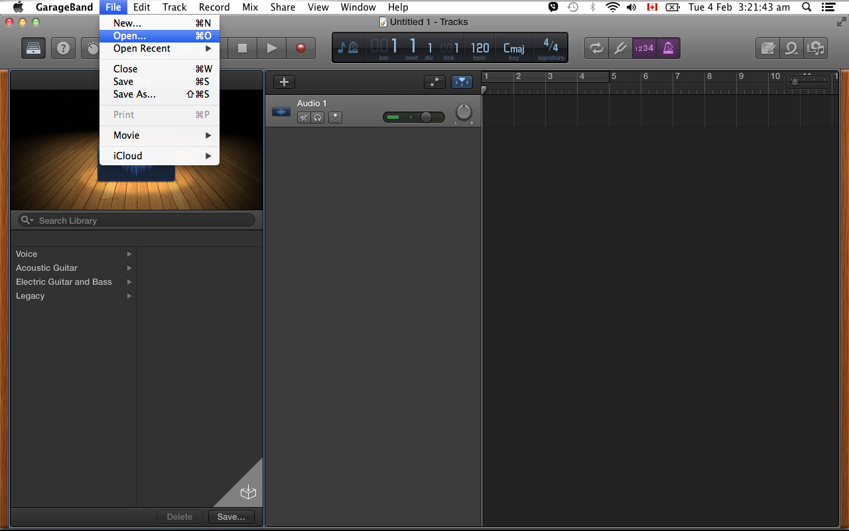Start playback with the play button

[271, 48]
